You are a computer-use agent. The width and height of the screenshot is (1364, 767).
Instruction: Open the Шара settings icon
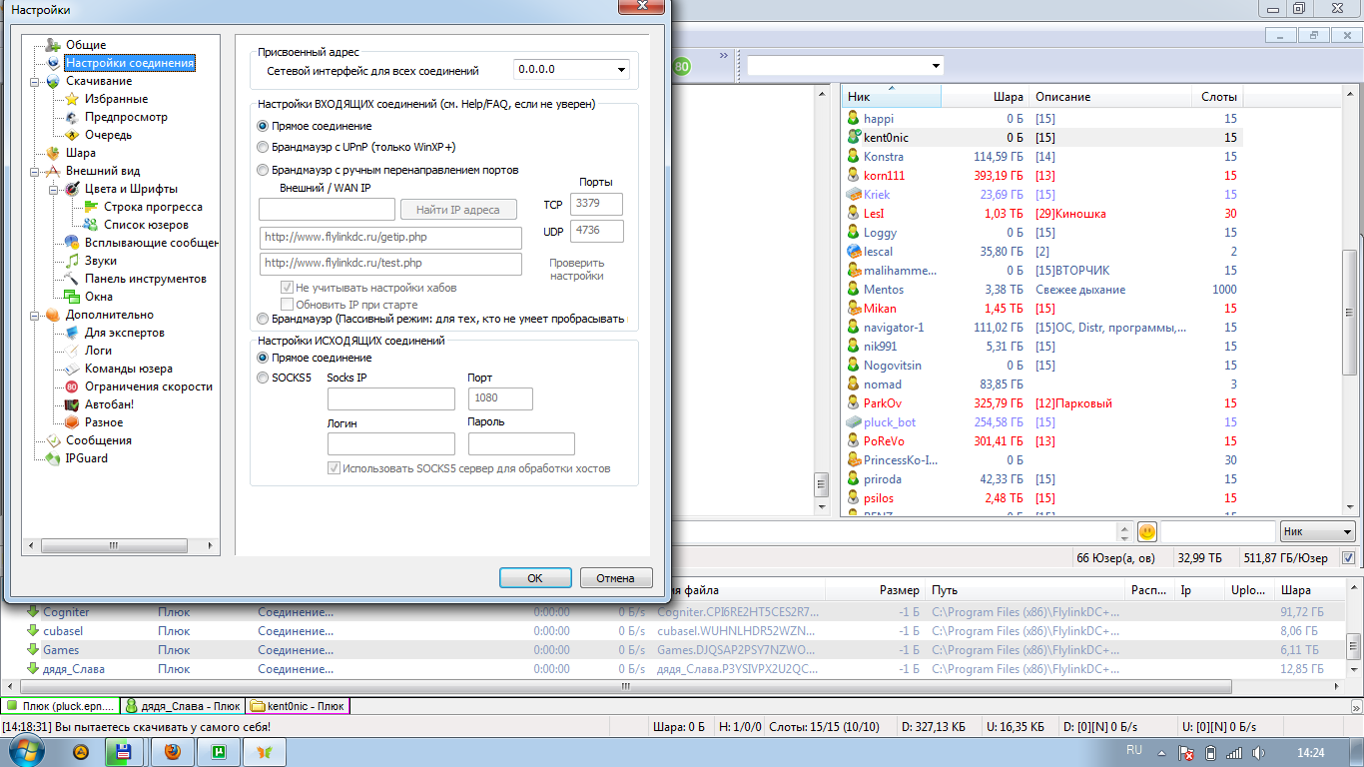[53, 153]
